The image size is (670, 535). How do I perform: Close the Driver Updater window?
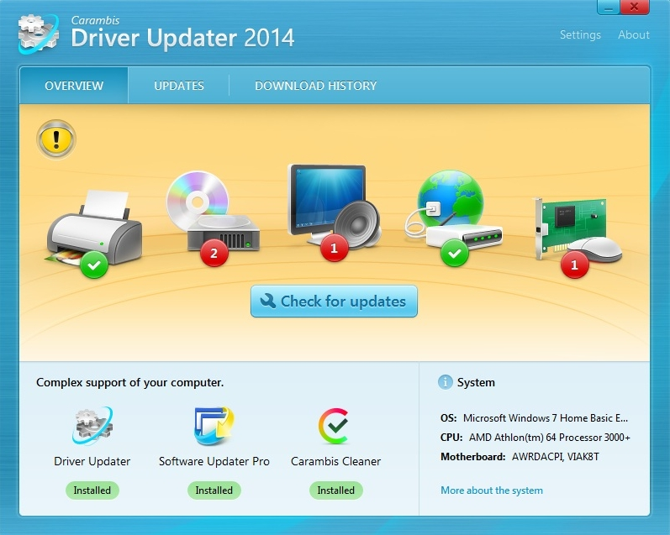(x=635, y=8)
